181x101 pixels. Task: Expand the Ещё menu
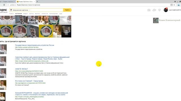(x=61, y=14)
